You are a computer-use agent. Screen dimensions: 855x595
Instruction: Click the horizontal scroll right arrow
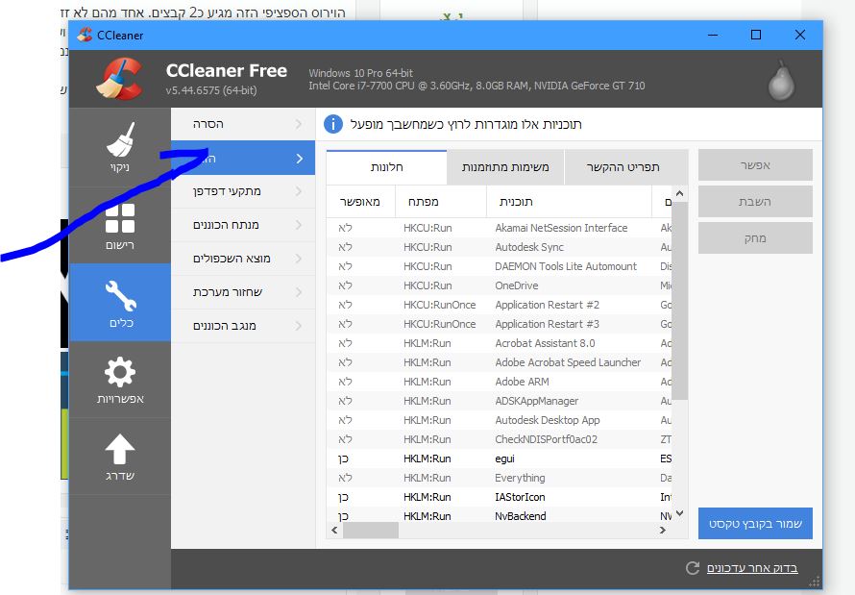[x=663, y=530]
